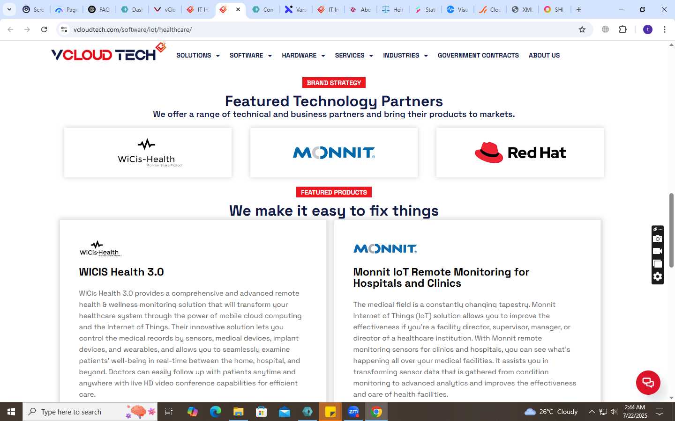Image resolution: width=675 pixels, height=421 pixels.
Task: Show hidden system tray icons
Action: pos(592,412)
